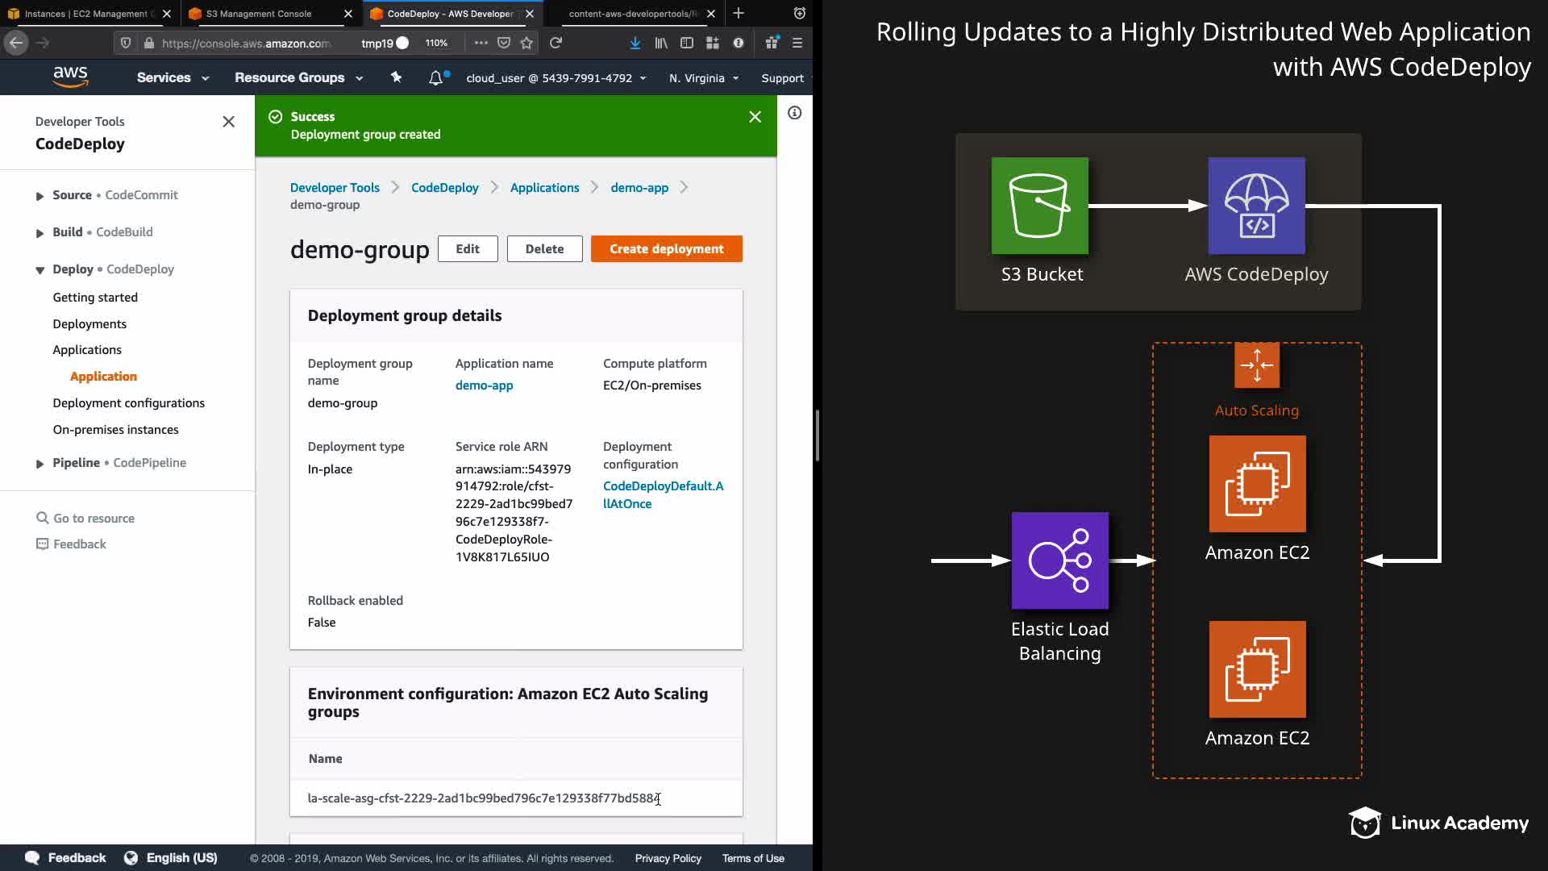Close the Developer Tools sidebar

coord(228,122)
